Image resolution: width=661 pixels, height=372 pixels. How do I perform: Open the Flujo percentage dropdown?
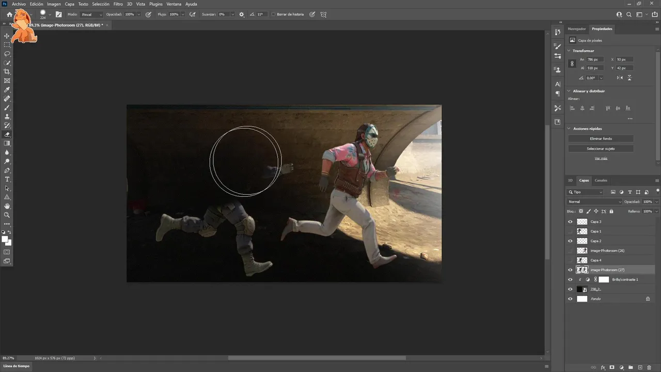(x=183, y=14)
